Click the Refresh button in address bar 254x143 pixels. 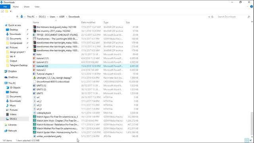pos(212,17)
